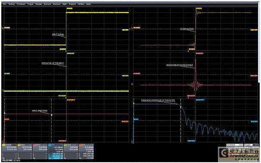This screenshot has height=163, width=261.
Task: Select the DERIVATIVE OF FILTER OUTPUT label
Action: coord(180,65)
